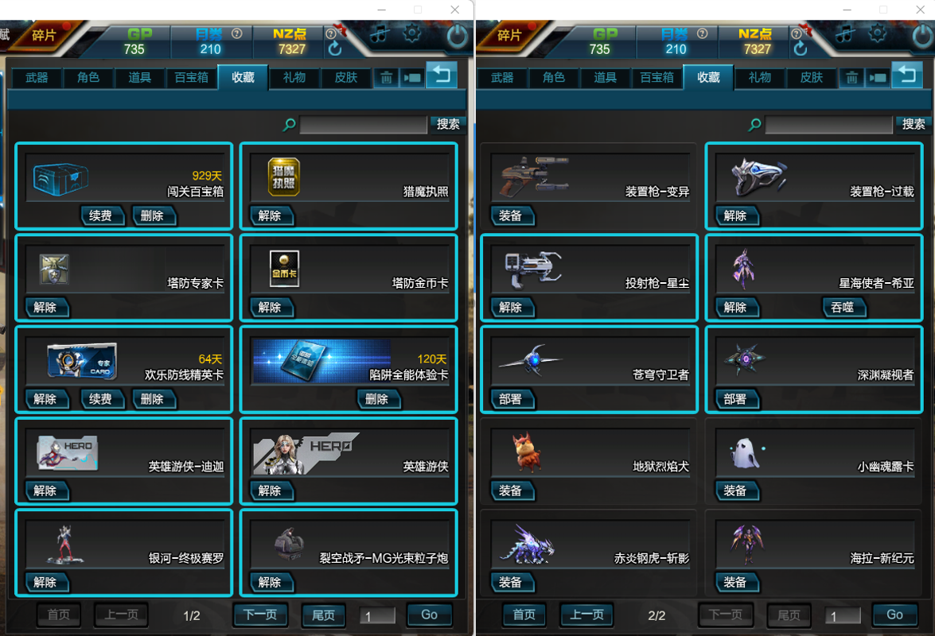935x636 pixels.
Task: Click the refresh arrow beside NZ点 in left window
Action: (335, 48)
